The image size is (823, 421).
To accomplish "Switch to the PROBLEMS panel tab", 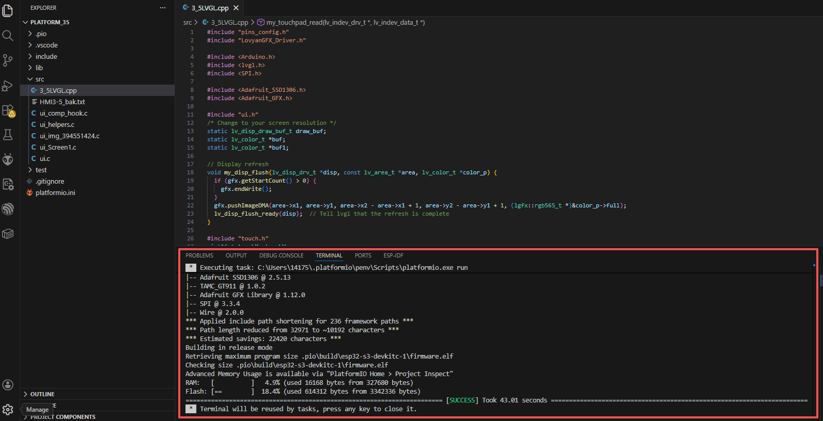I will pyautogui.click(x=199, y=255).
